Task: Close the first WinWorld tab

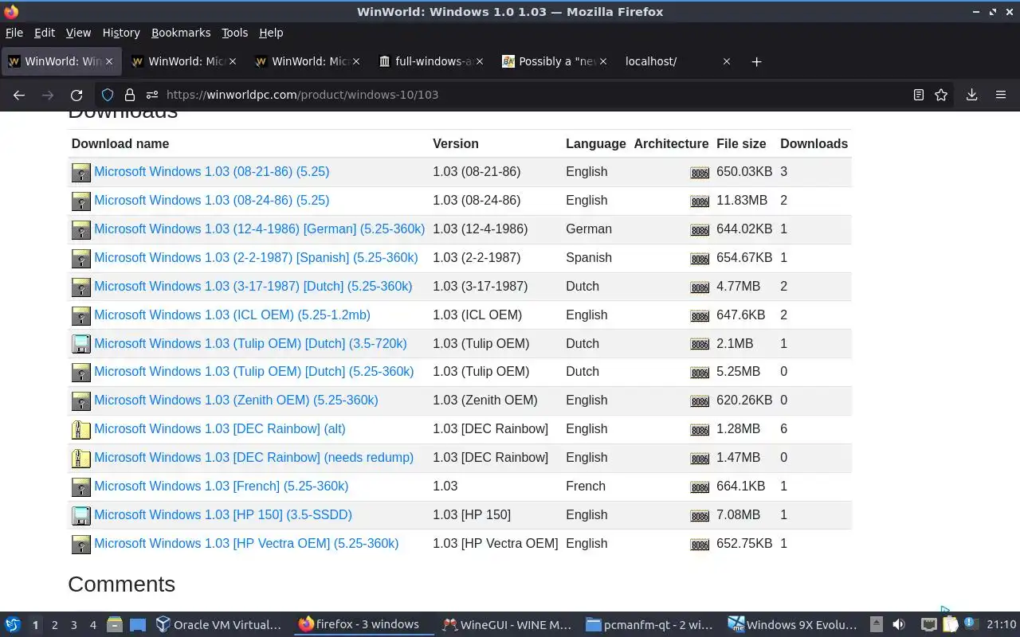Action: click(109, 61)
